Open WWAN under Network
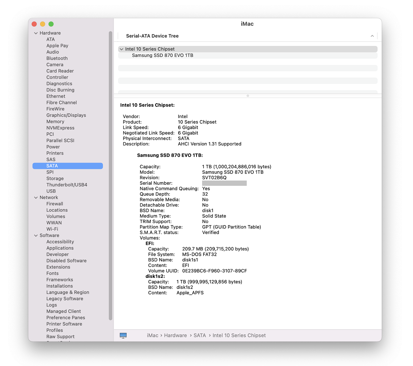The height and width of the screenshot is (366, 413). (x=54, y=223)
